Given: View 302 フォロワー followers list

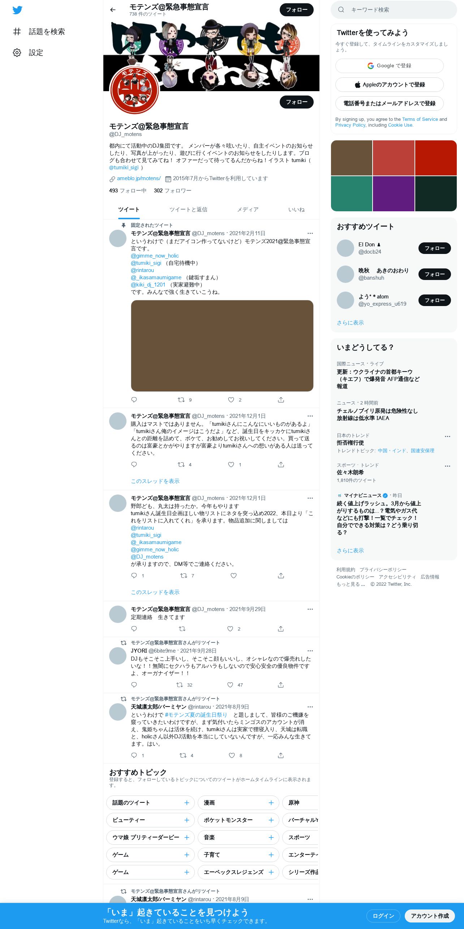Looking at the screenshot, I should (173, 191).
